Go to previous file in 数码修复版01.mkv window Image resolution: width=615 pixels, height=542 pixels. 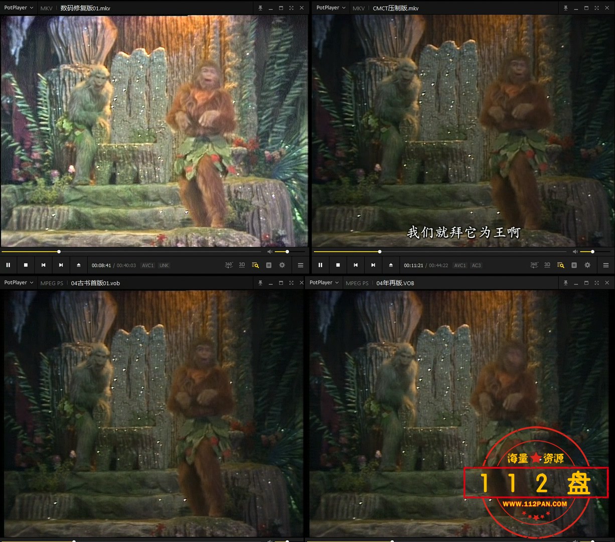pos(43,265)
